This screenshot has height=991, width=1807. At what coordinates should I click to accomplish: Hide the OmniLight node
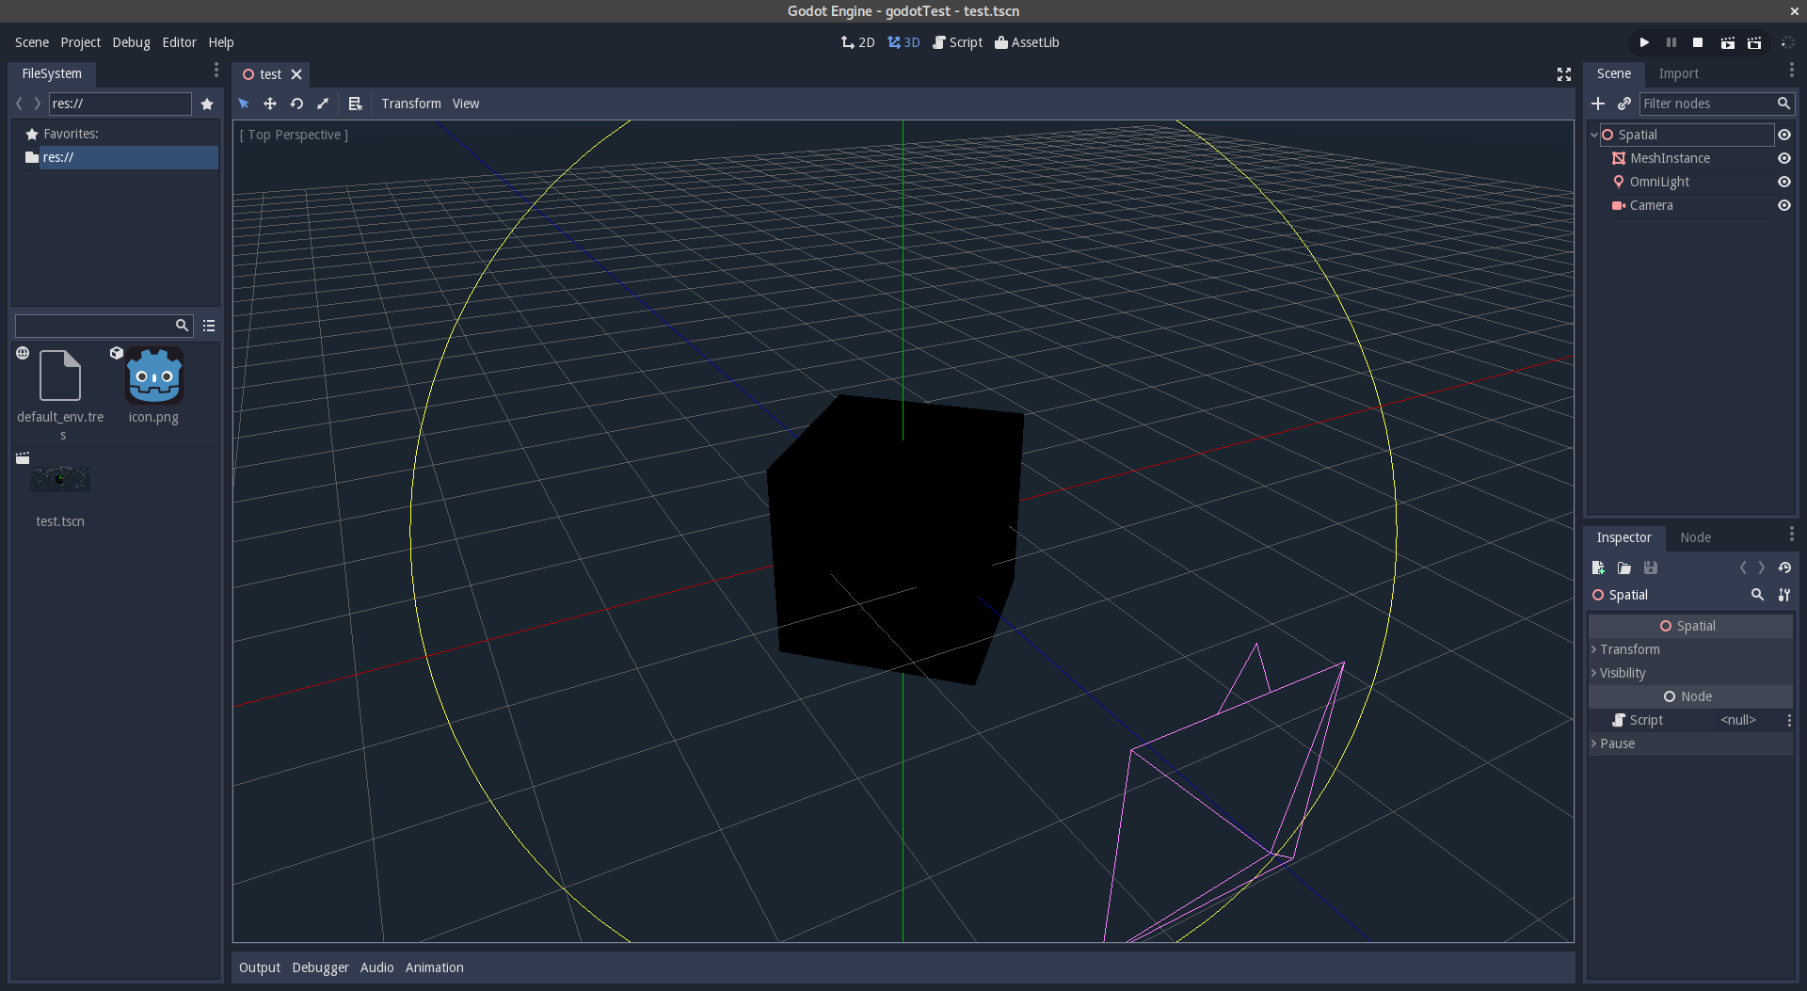(x=1784, y=182)
